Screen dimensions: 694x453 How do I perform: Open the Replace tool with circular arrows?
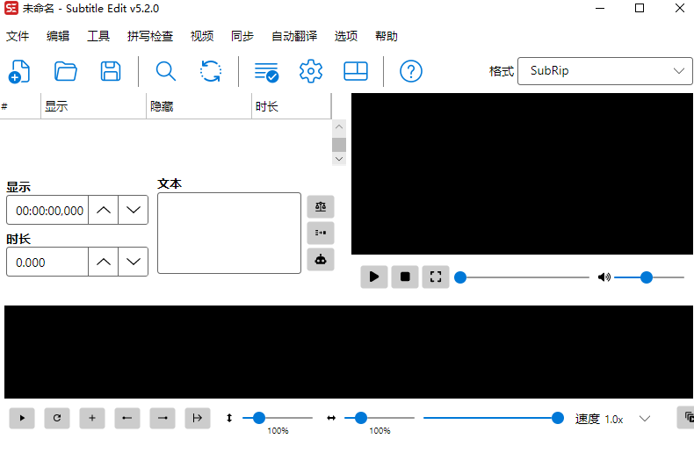coord(211,71)
